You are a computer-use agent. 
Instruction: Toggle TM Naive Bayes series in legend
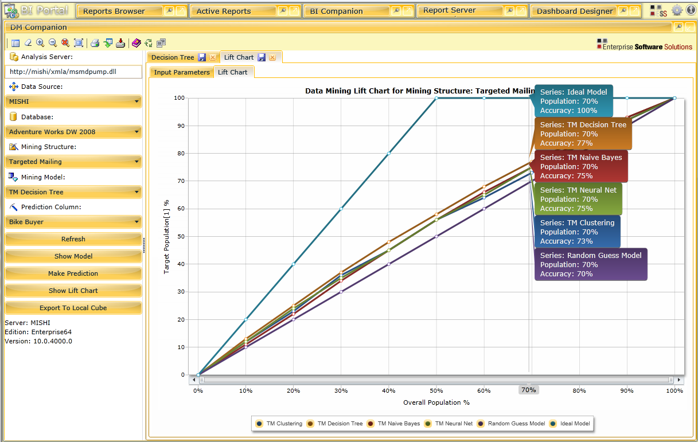click(x=394, y=424)
